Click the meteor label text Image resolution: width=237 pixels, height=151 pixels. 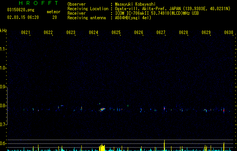tap(54, 12)
